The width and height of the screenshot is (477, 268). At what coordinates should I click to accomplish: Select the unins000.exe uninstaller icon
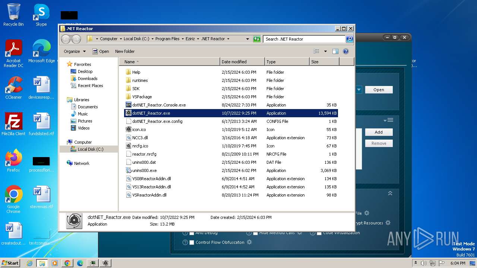(129, 170)
